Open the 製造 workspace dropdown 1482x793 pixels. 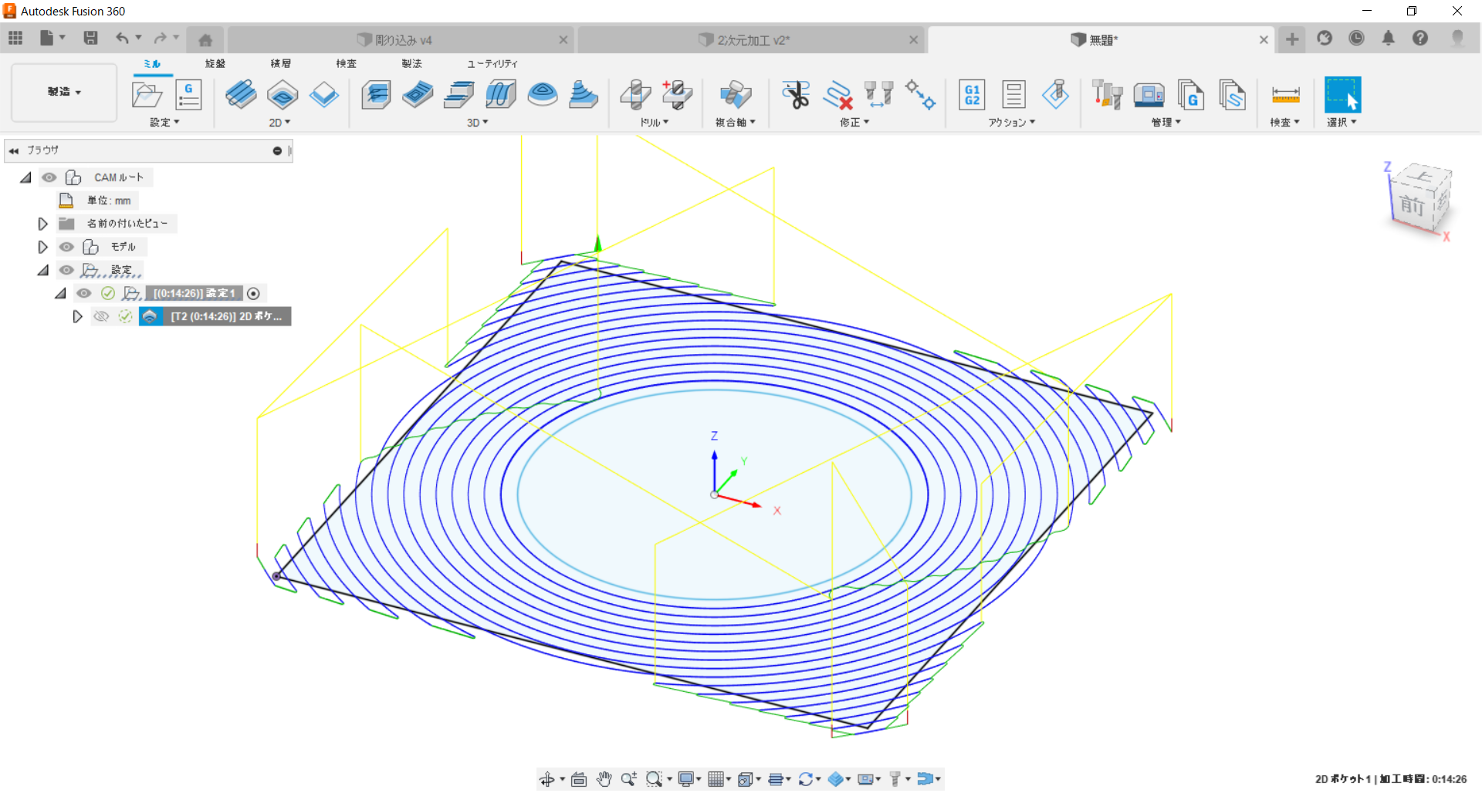point(64,92)
